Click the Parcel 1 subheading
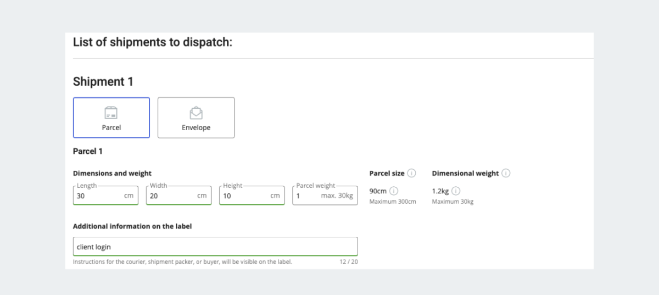Image resolution: width=659 pixels, height=295 pixels. coord(88,151)
